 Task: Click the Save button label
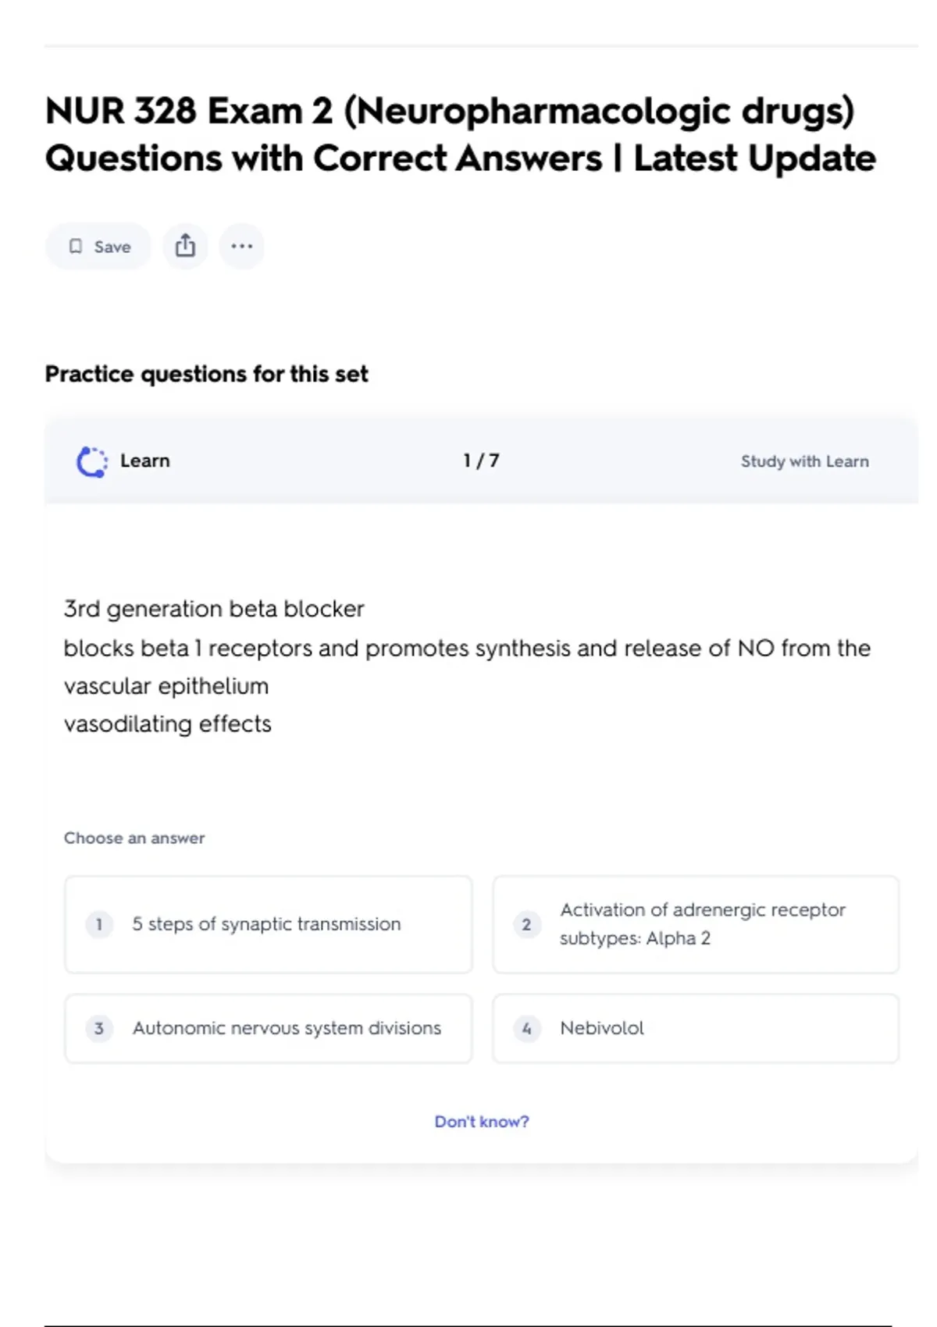pyautogui.click(x=112, y=247)
